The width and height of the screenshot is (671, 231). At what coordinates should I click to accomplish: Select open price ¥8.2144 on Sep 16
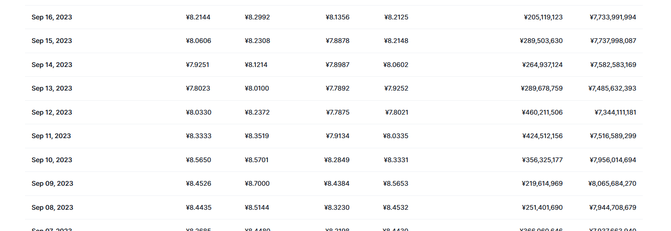pyautogui.click(x=198, y=17)
